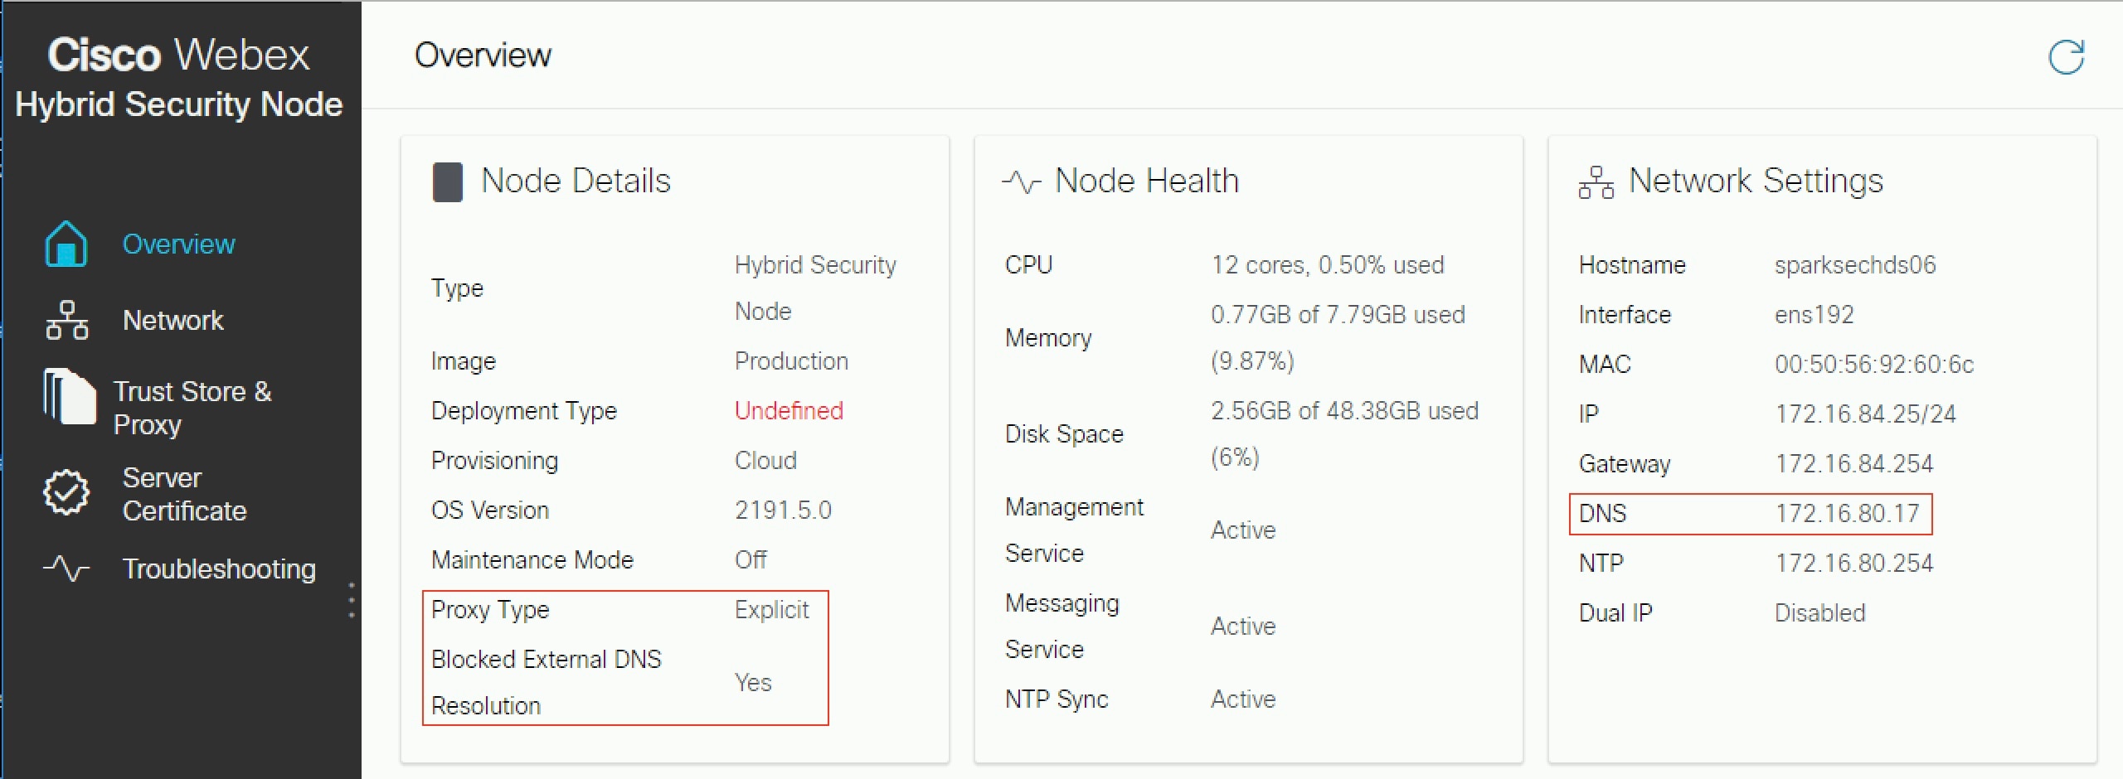The height and width of the screenshot is (779, 2123).
Task: Click the Node Health pulse icon
Action: 1022,181
